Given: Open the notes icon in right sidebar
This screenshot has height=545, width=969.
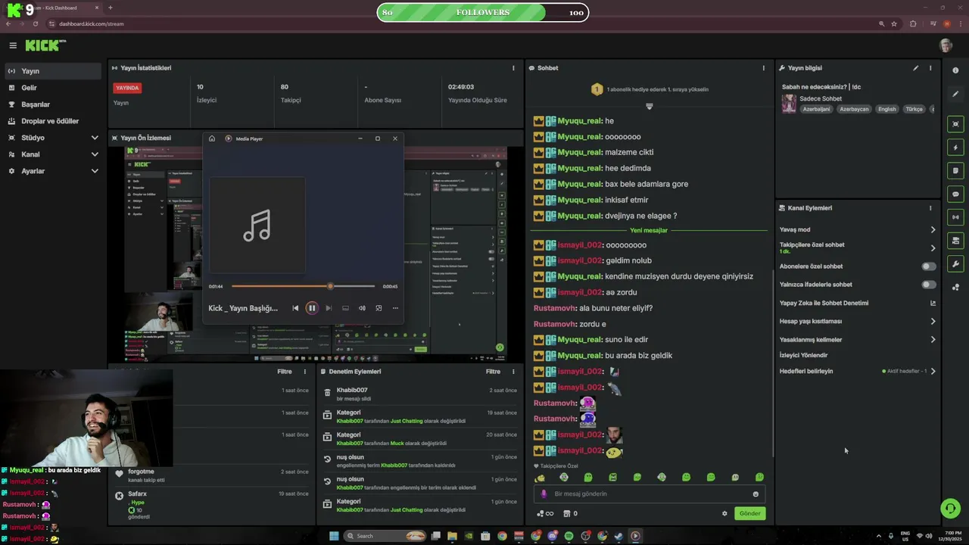Looking at the screenshot, I should click(x=955, y=171).
